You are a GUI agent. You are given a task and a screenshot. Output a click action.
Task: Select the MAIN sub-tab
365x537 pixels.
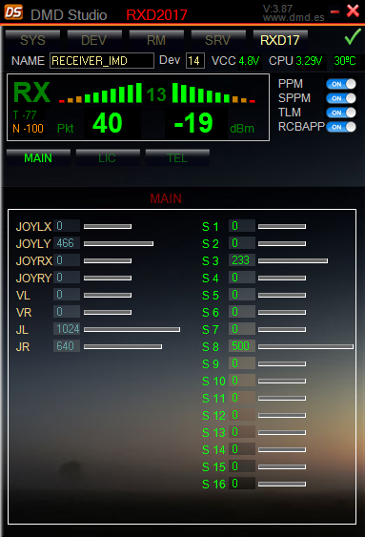click(38, 157)
